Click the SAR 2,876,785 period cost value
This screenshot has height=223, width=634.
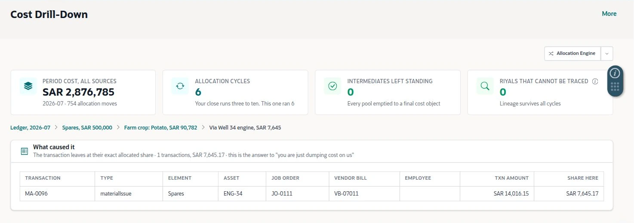click(x=78, y=92)
